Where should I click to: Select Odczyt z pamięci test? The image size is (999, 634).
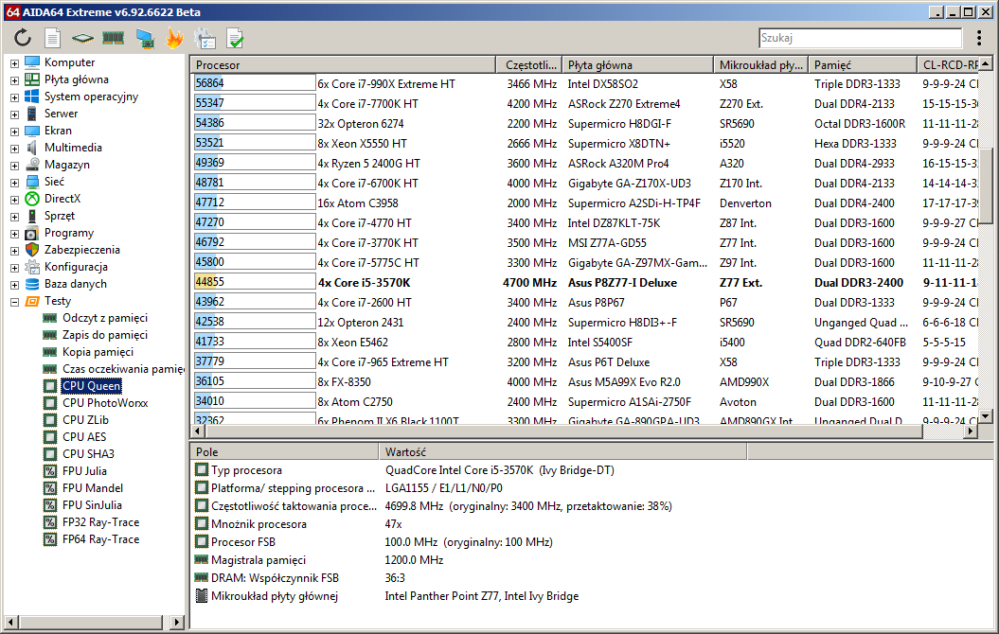(104, 318)
